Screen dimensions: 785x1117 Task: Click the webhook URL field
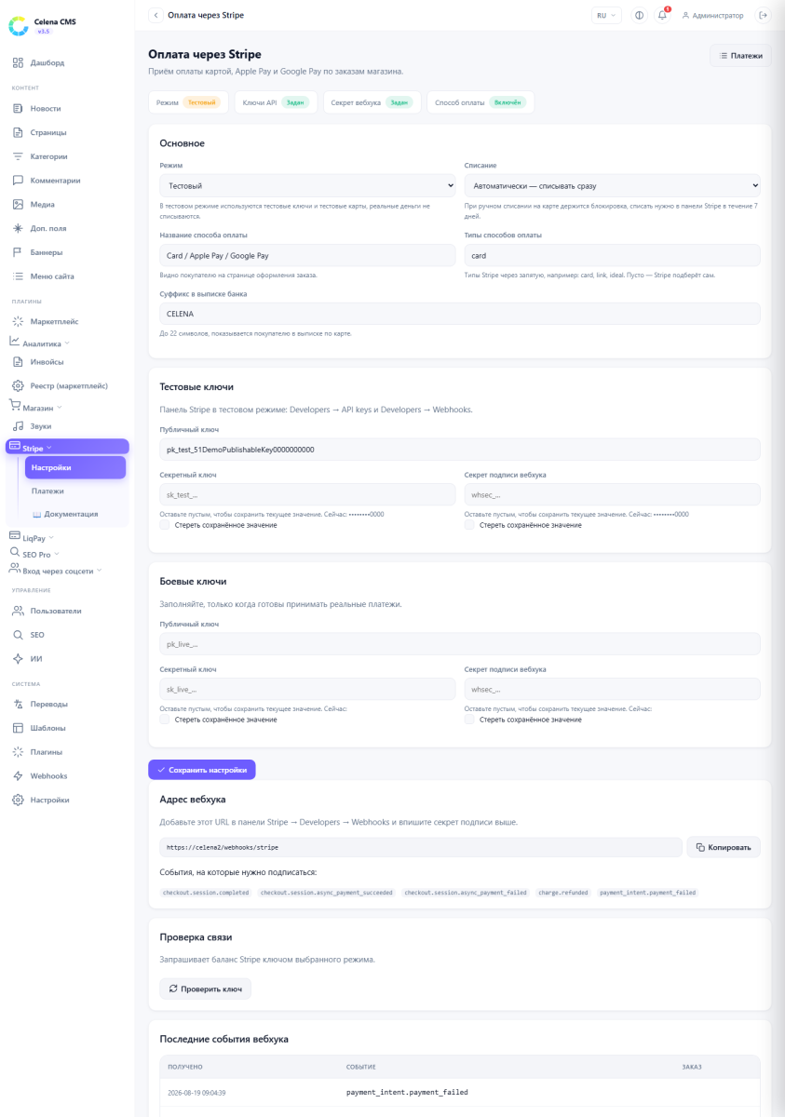[421, 847]
